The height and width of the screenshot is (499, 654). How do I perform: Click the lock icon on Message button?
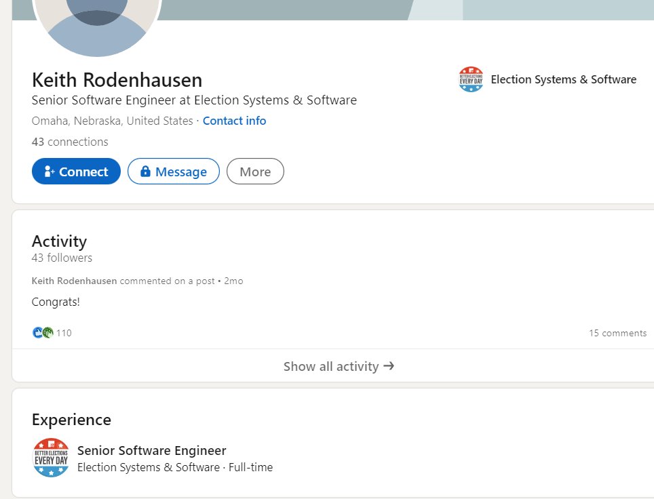coord(145,172)
